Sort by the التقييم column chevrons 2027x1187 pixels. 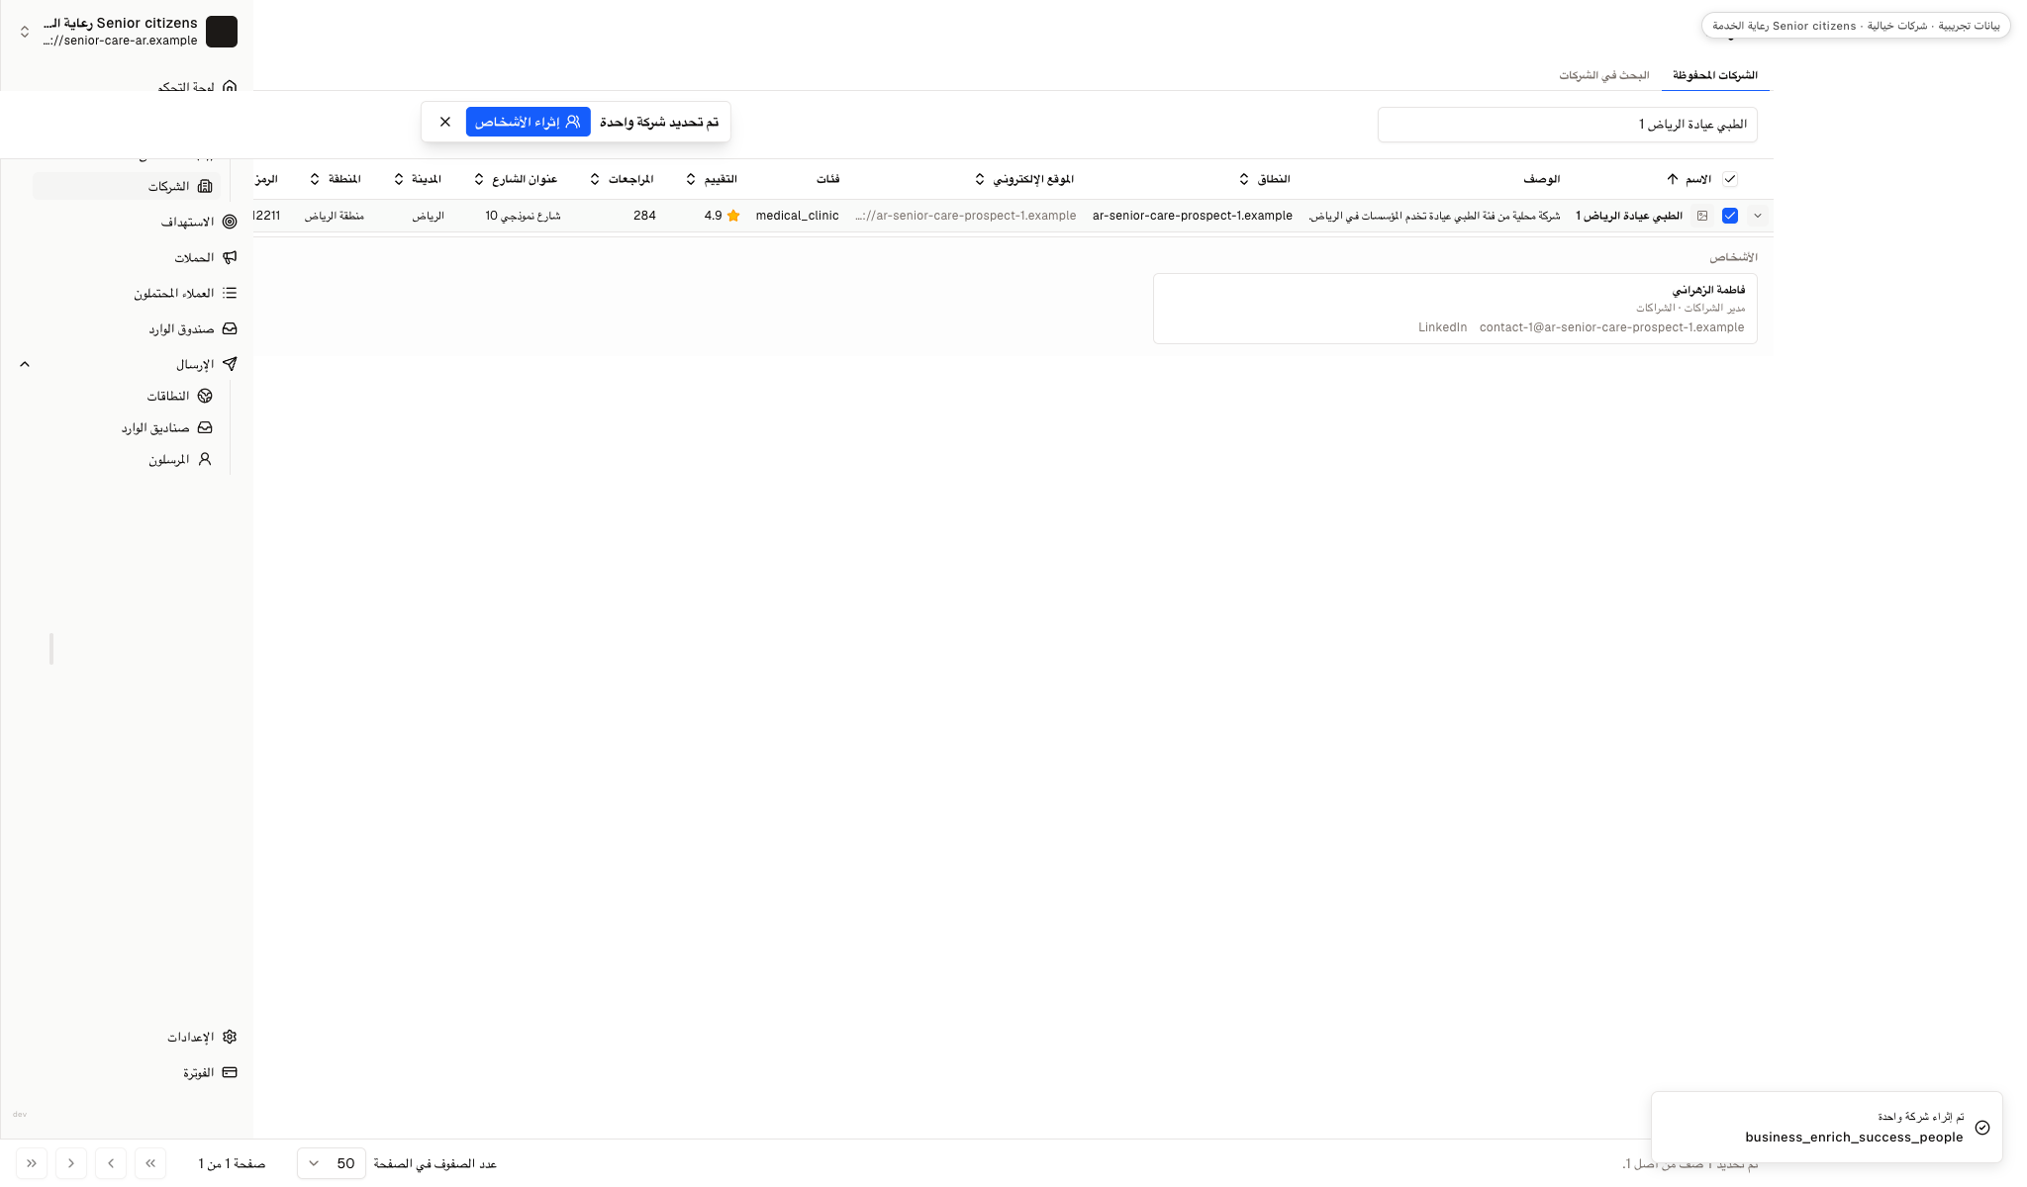(691, 179)
